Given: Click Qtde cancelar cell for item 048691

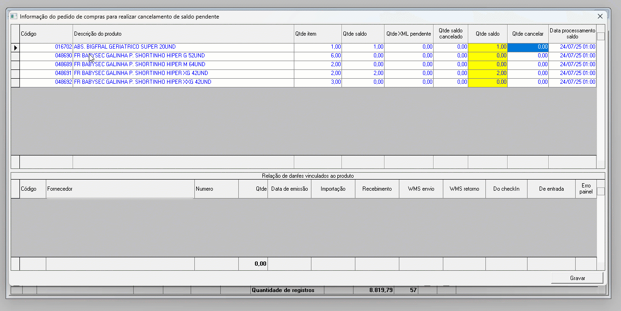Looking at the screenshot, I should pyautogui.click(x=528, y=74).
